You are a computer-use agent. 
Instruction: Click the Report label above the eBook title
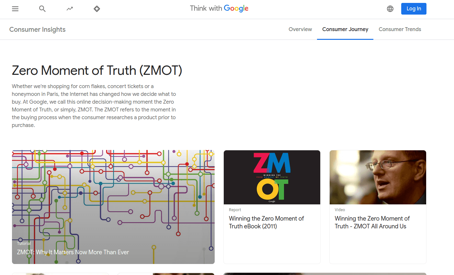pyautogui.click(x=235, y=210)
